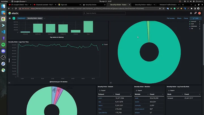Bookmark this page with the star icon
The width and height of the screenshot is (204, 115).
[163, 9]
